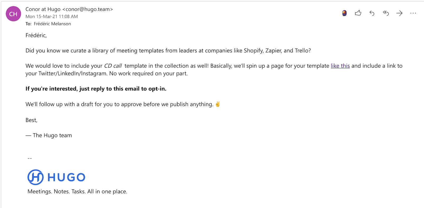
Task: Click the "Frédéric," greeting line
Action: point(36,35)
